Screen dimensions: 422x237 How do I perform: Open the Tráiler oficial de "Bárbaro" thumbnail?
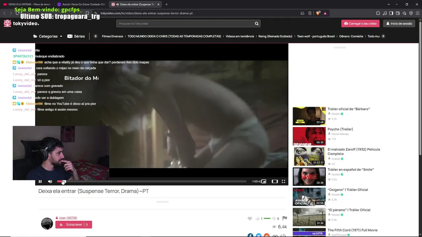pos(309,116)
